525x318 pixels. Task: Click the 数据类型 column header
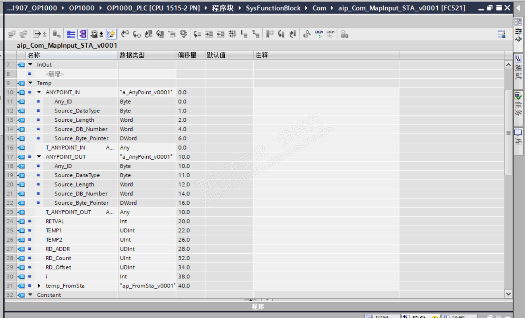click(147, 55)
